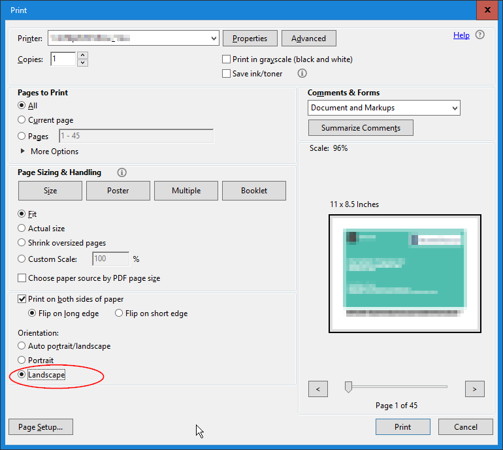Select Landscape orientation radio button
The height and width of the screenshot is (450, 503).
click(22, 374)
